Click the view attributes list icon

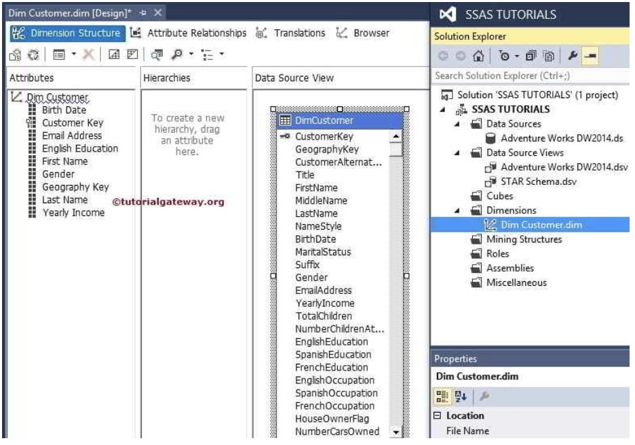click(x=59, y=54)
